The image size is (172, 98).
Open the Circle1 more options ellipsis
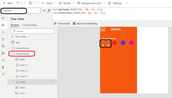51,82
